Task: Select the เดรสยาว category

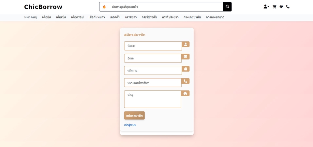Action: [131, 17]
